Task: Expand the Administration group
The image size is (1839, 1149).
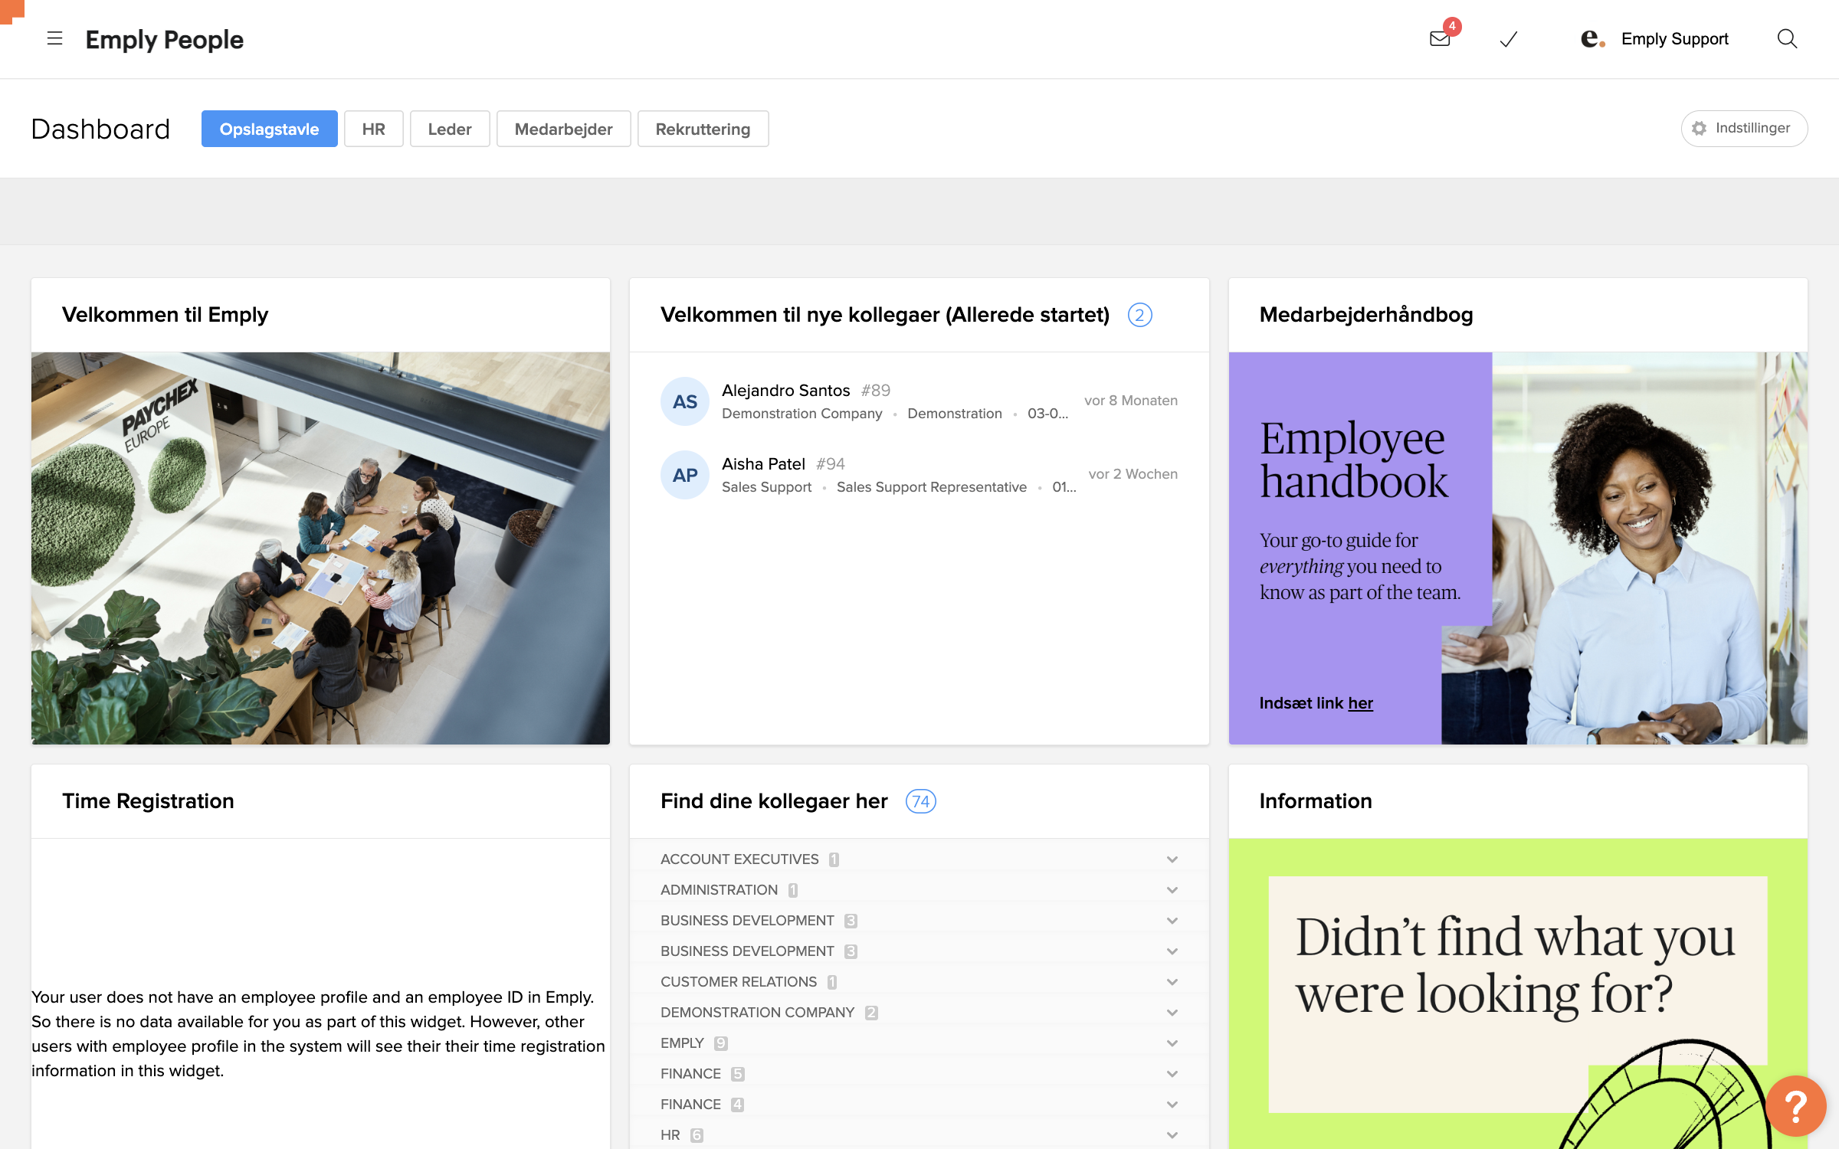Action: (1172, 890)
